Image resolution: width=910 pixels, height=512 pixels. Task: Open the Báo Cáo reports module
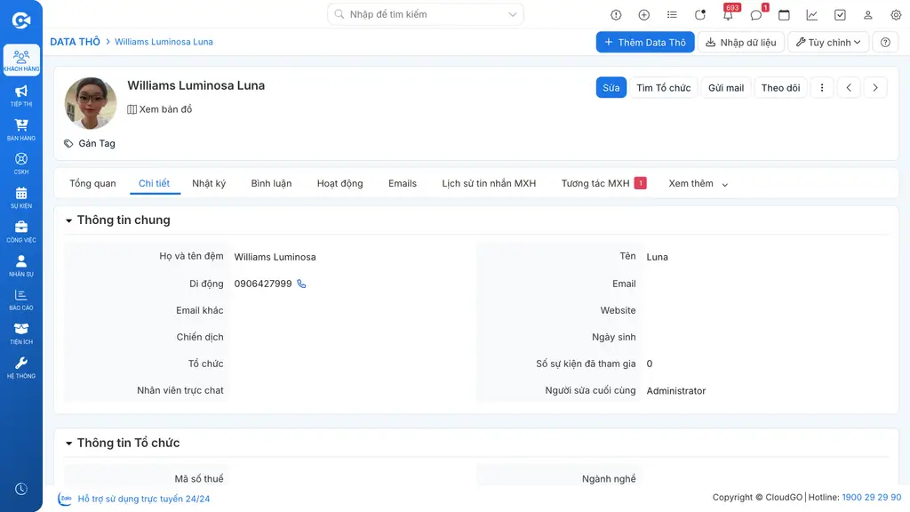coord(21,300)
